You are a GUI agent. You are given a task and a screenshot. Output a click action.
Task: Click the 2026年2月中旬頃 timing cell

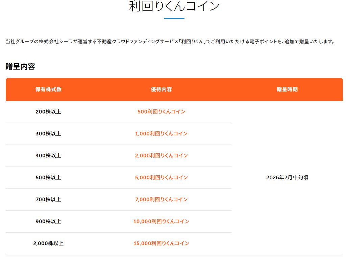[x=287, y=177]
